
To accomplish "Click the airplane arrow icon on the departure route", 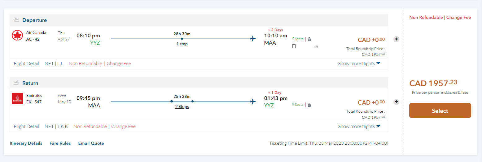I will [253, 39].
